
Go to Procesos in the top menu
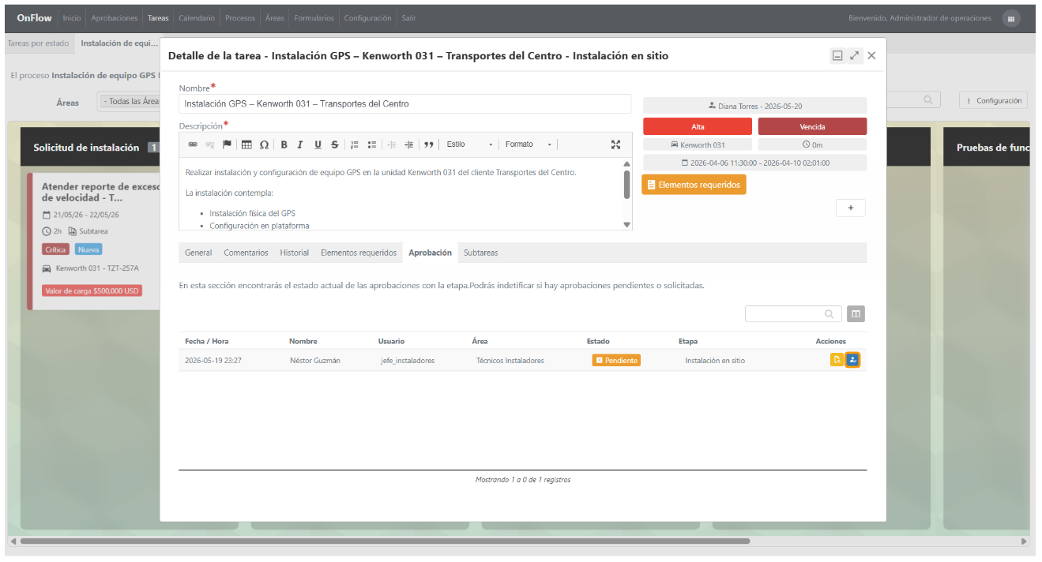(x=240, y=18)
